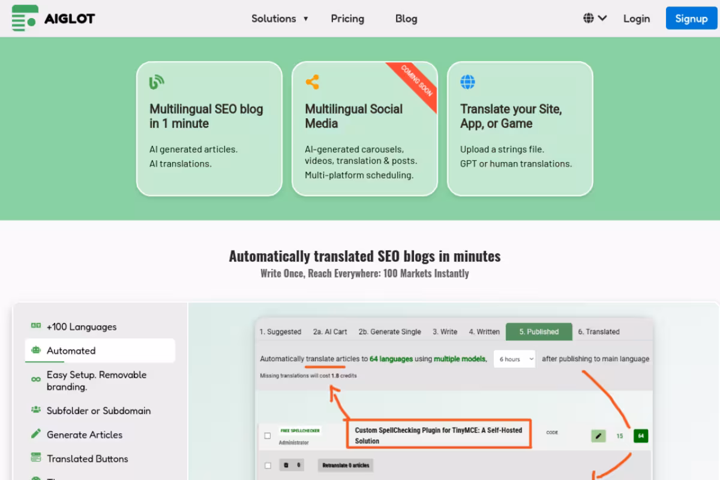Click the dark green 64 badge
This screenshot has height=480, width=720.
[641, 436]
